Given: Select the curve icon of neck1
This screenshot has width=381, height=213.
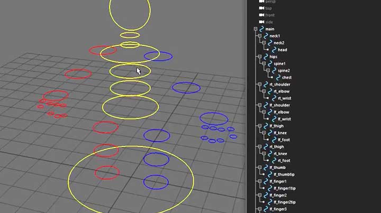Looking at the screenshot, I should click(x=266, y=36).
